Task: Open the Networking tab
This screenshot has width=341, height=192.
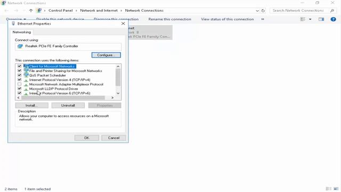Action: [22, 32]
